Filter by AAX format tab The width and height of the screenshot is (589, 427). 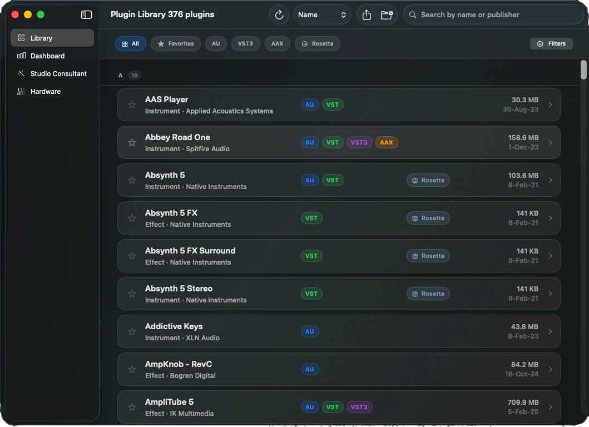pyautogui.click(x=277, y=43)
